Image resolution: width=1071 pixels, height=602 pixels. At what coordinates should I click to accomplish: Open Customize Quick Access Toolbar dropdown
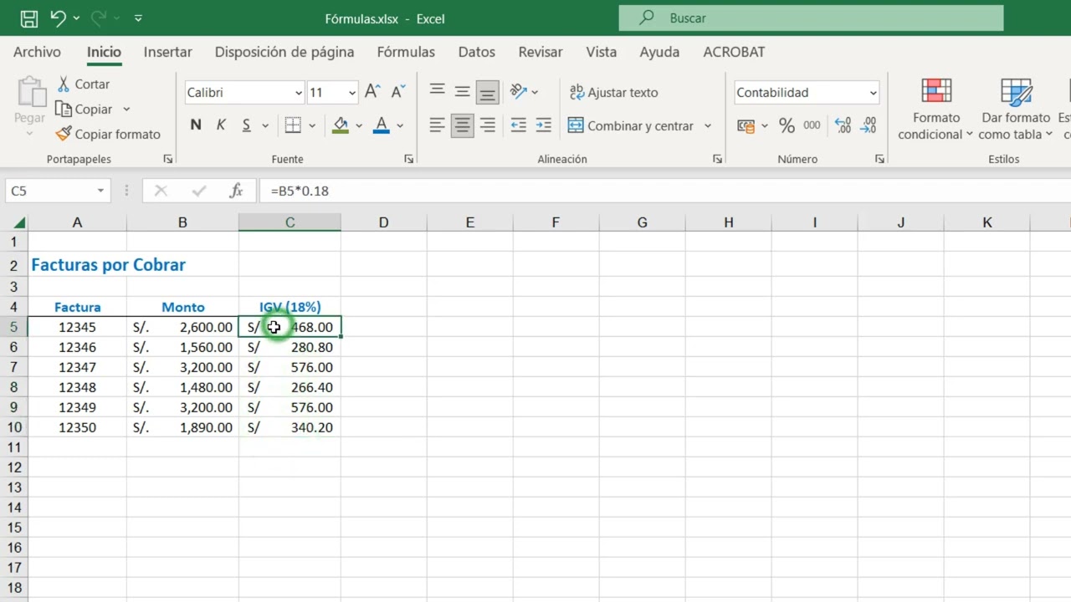pos(138,18)
